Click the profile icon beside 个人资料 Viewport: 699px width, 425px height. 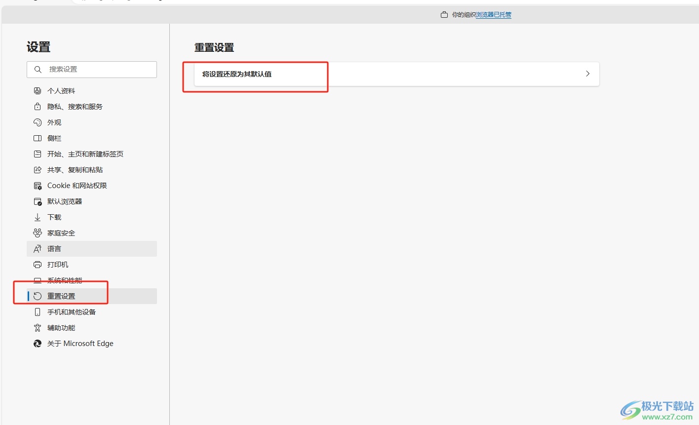tap(38, 91)
